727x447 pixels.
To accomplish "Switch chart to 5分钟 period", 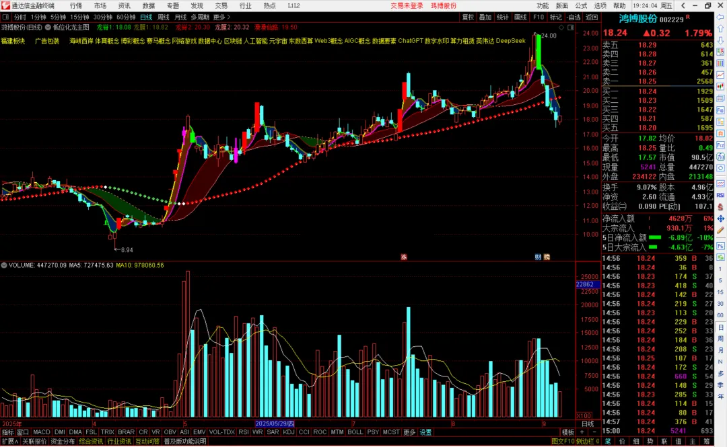I will click(59, 17).
